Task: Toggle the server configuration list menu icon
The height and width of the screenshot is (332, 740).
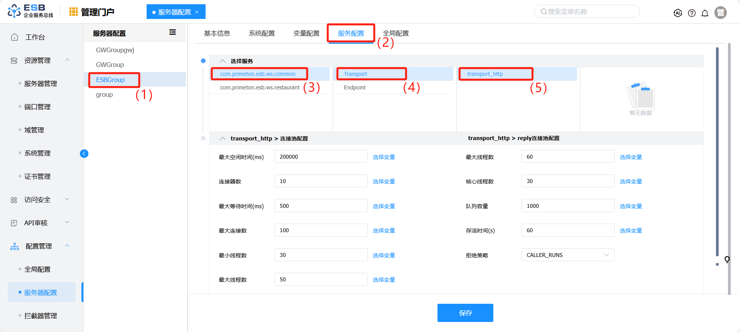Action: 173,33
